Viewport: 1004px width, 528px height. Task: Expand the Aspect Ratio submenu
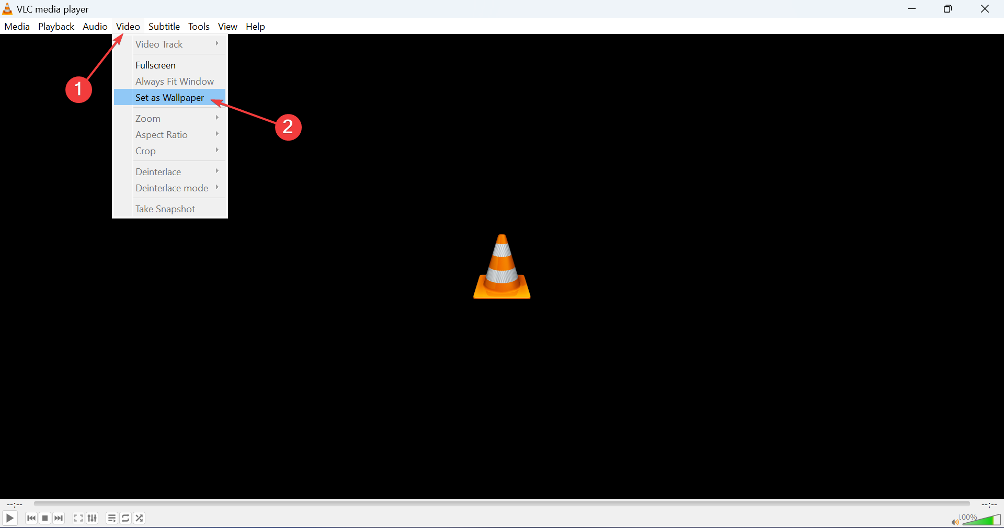[170, 135]
